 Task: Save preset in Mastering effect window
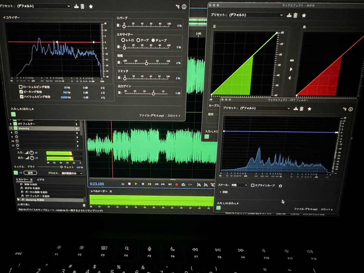tap(76, 6)
